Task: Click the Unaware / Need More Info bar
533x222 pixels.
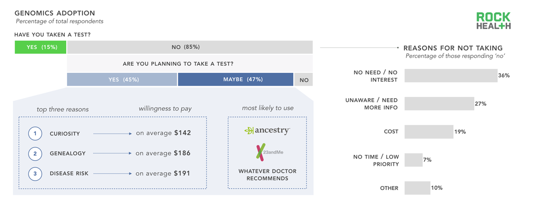Action: (x=439, y=103)
